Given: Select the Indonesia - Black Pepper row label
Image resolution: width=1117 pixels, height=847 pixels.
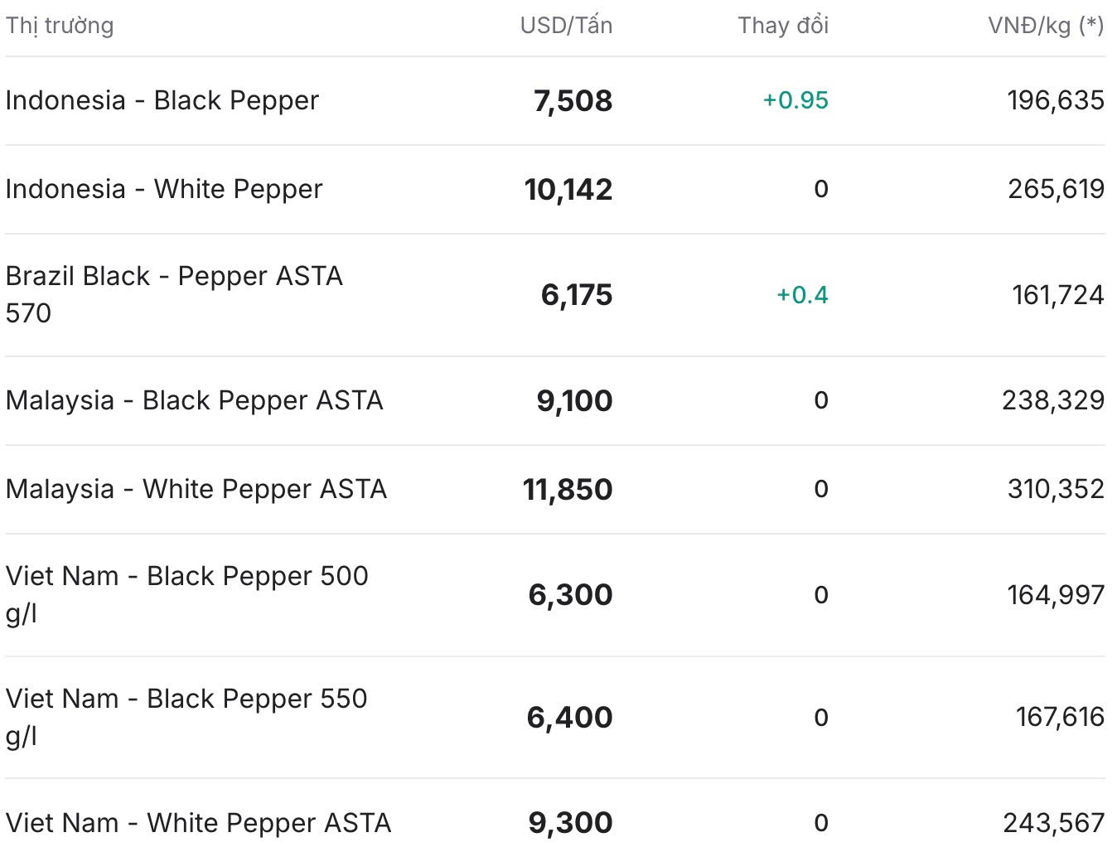Looking at the screenshot, I should (x=162, y=100).
